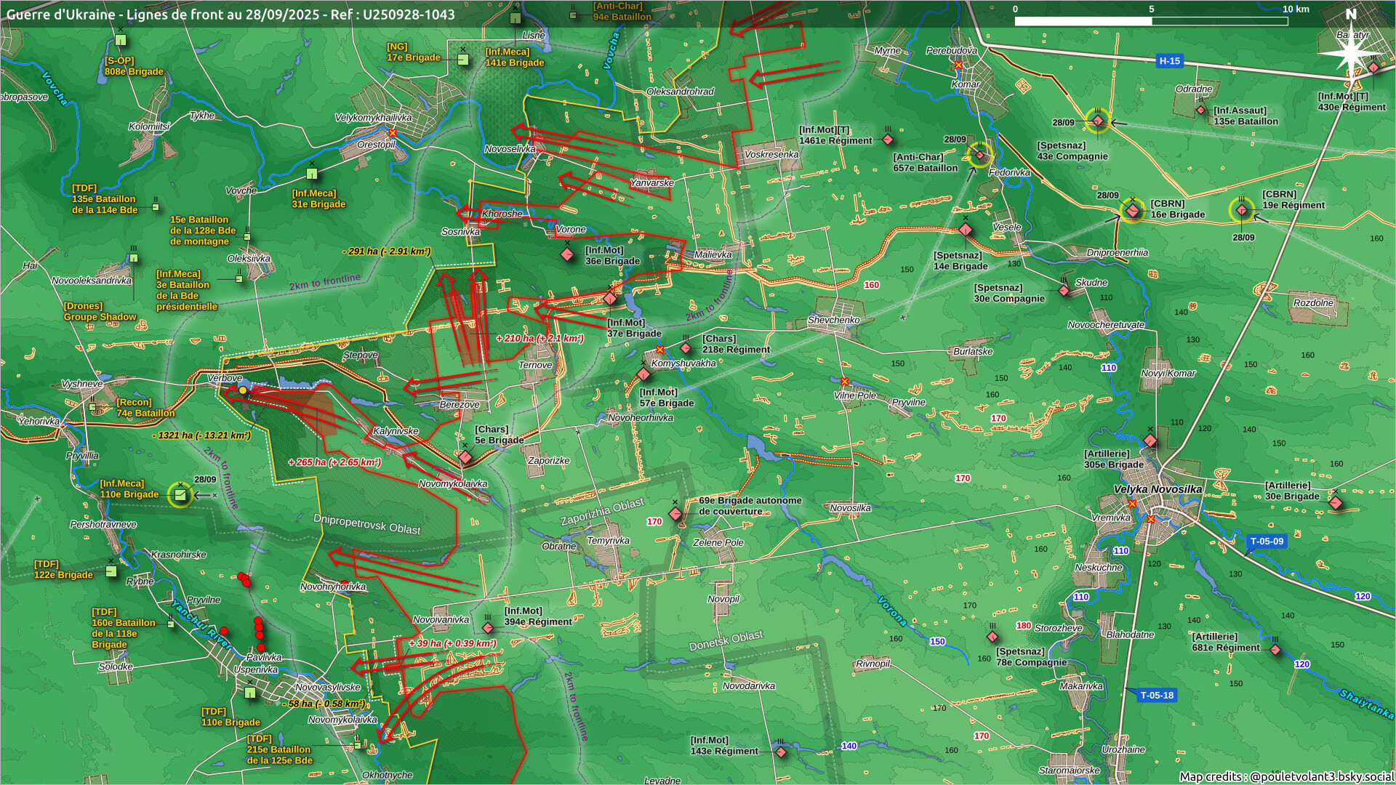
Task: Click the 36e Brigade red diamond unit marker
Action: pos(567,254)
